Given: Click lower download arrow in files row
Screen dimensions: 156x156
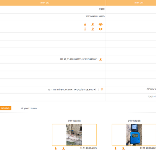Looking at the screenshot, I should pyautogui.click(x=85, y=29).
